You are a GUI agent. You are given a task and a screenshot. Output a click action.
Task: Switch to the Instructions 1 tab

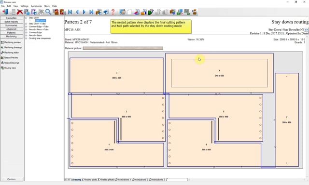click(124, 180)
